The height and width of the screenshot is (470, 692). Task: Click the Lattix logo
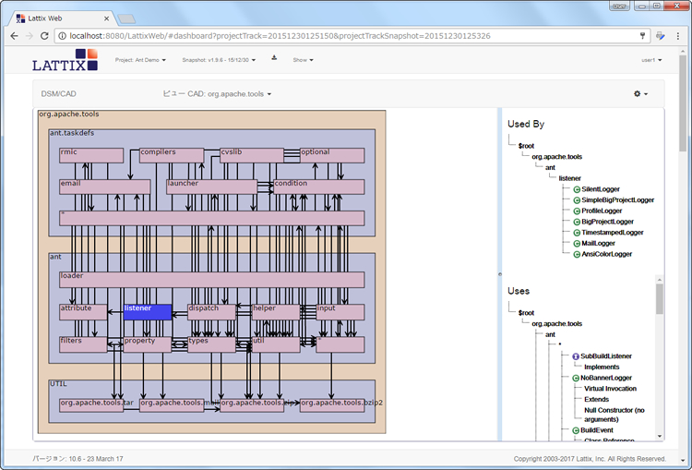coord(65,60)
